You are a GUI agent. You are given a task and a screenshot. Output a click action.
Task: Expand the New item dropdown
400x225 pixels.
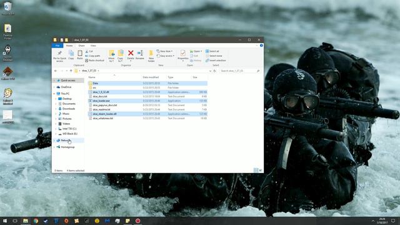[165, 51]
